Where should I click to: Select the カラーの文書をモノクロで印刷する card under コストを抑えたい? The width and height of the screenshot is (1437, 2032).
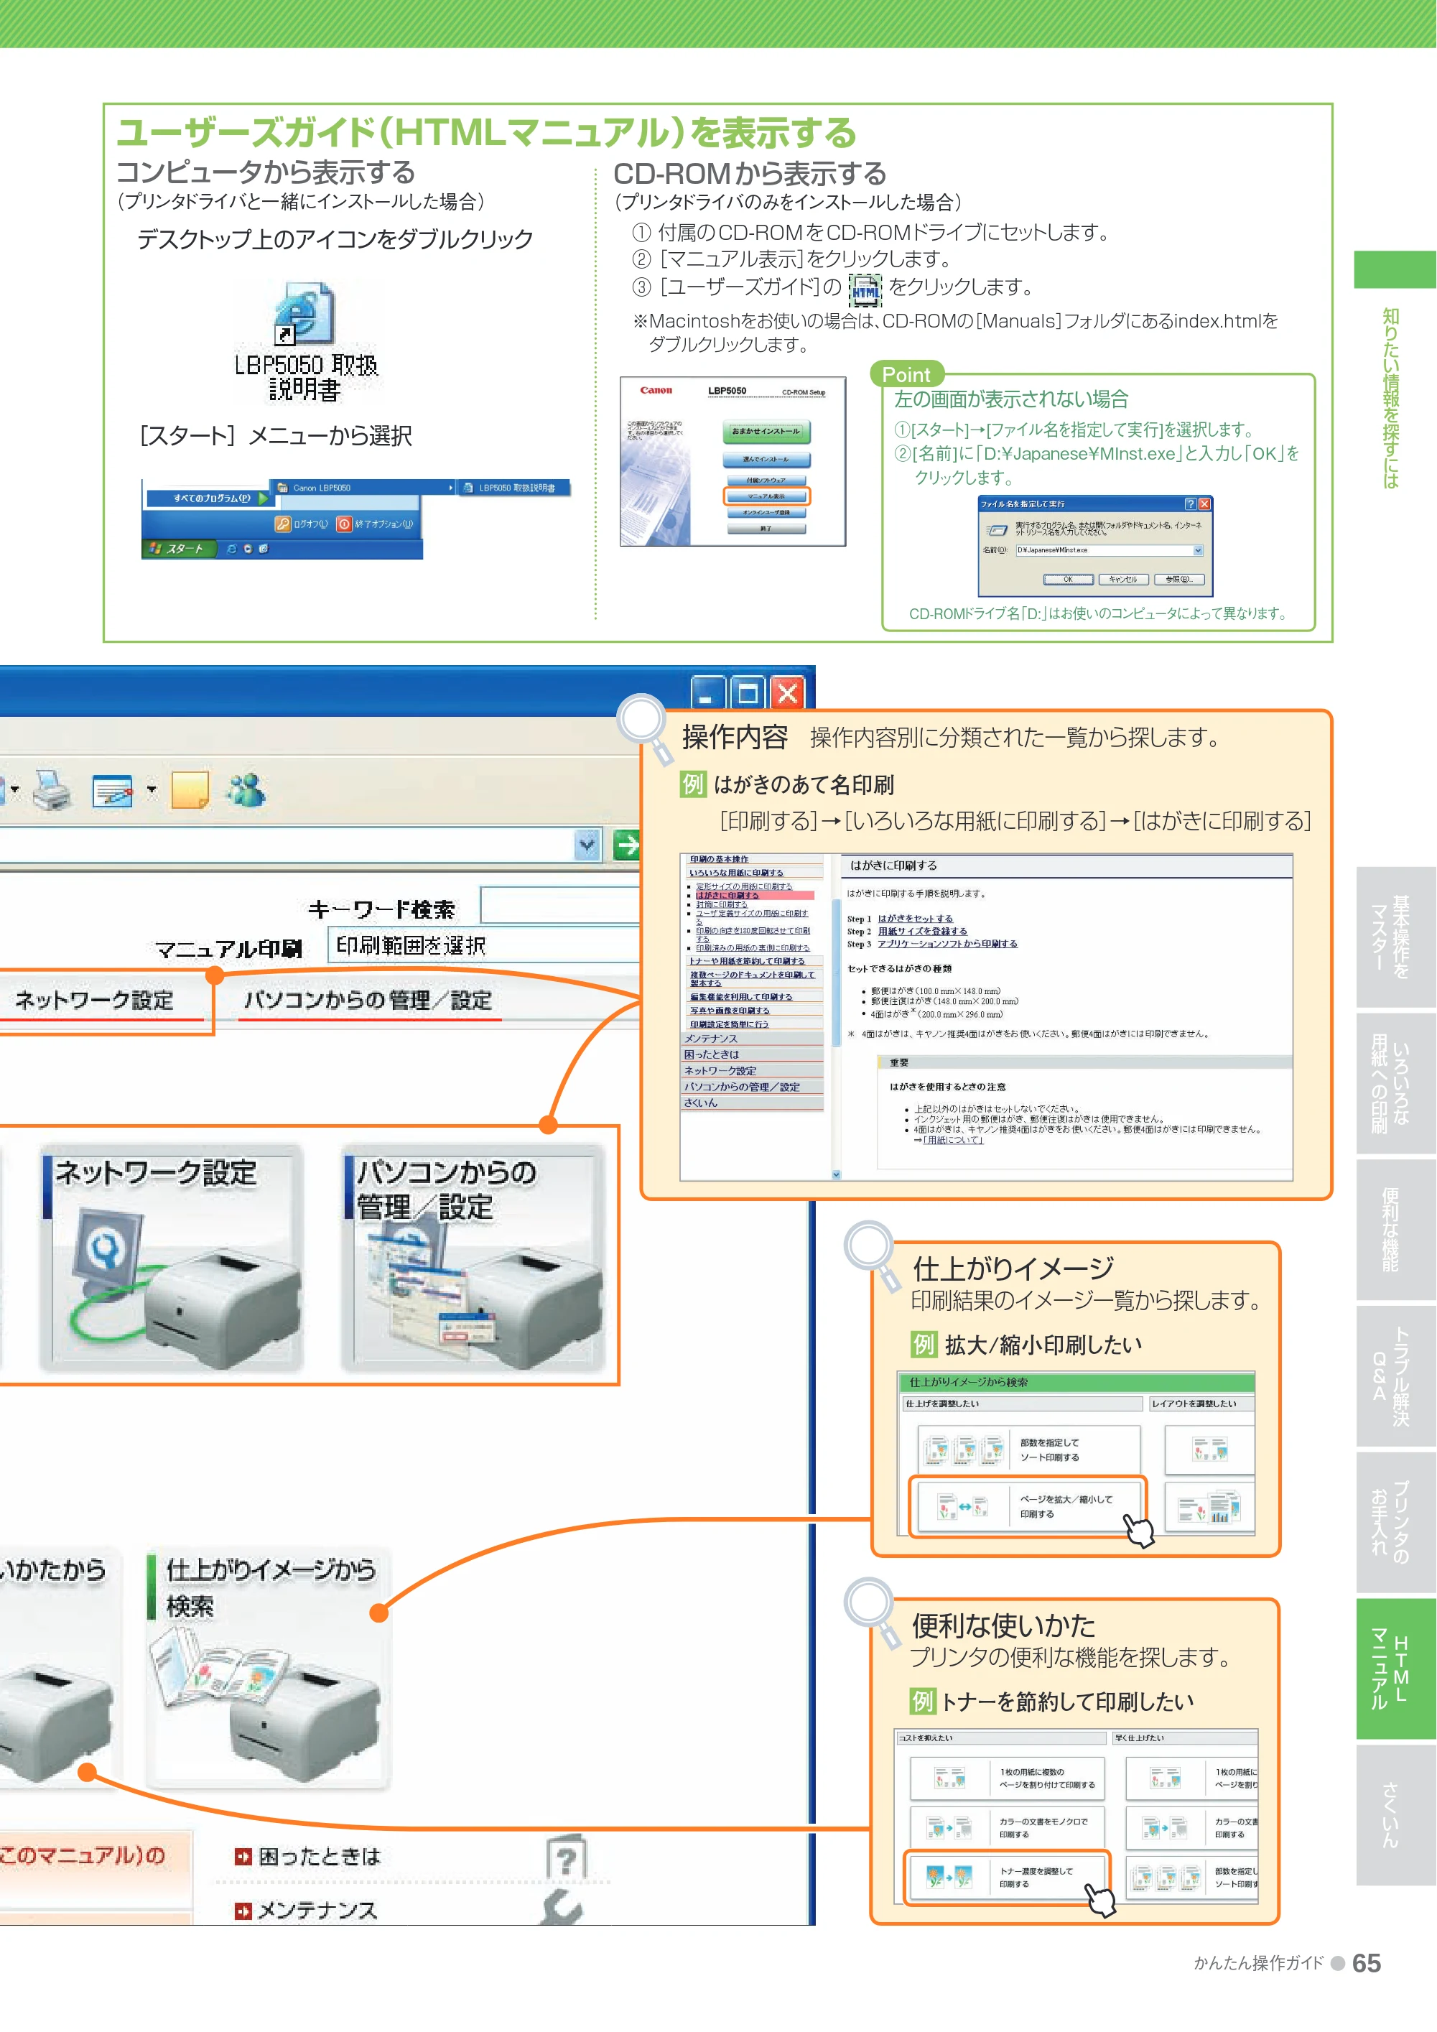(x=1008, y=1827)
